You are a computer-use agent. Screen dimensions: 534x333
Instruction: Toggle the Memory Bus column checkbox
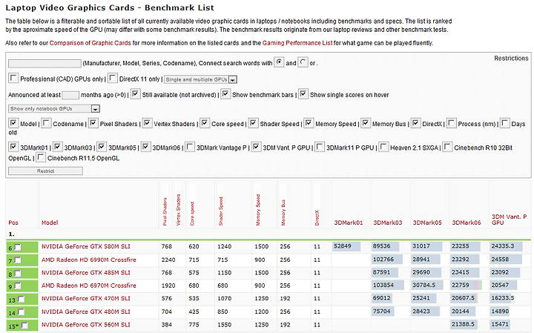(366, 123)
